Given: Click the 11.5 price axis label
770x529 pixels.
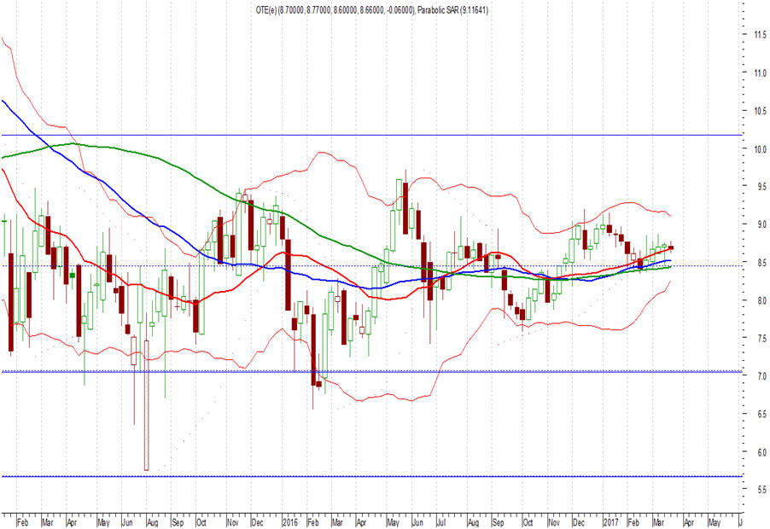Looking at the screenshot, I should pyautogui.click(x=760, y=34).
